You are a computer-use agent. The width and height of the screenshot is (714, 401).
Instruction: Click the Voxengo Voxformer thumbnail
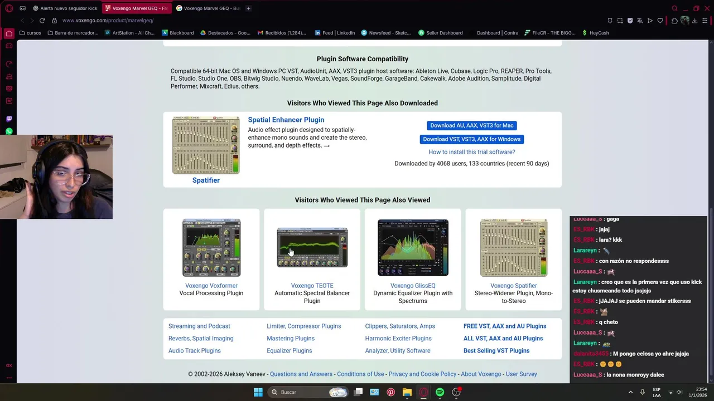click(x=211, y=248)
